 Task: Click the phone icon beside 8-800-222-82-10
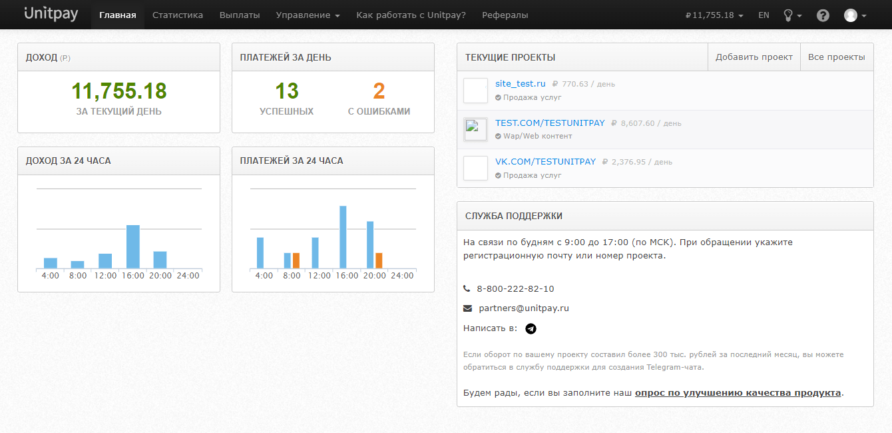[x=467, y=288]
